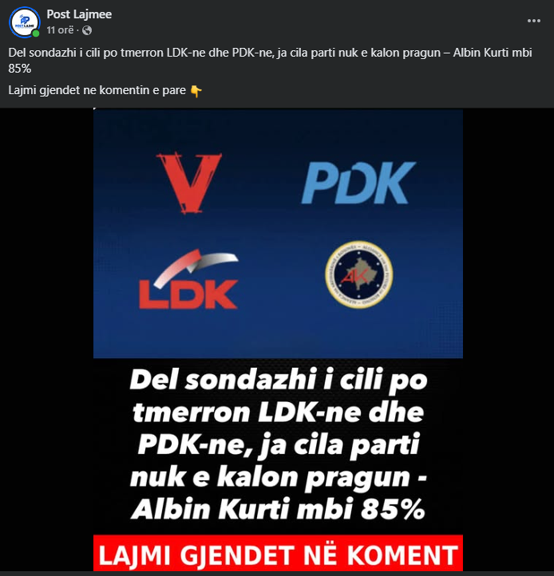554x576 pixels.
Task: Click the caption text starting with Del sondazhi
Action: (x=270, y=60)
